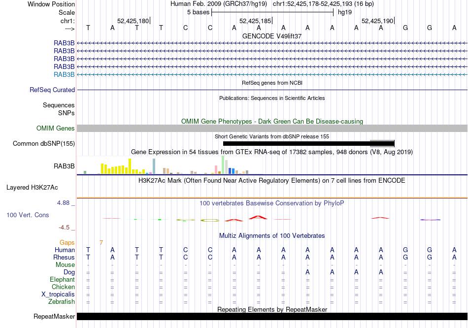468x328 pixels.
Task: Open the RefSeq Curated track label
Action: [x=52, y=90]
